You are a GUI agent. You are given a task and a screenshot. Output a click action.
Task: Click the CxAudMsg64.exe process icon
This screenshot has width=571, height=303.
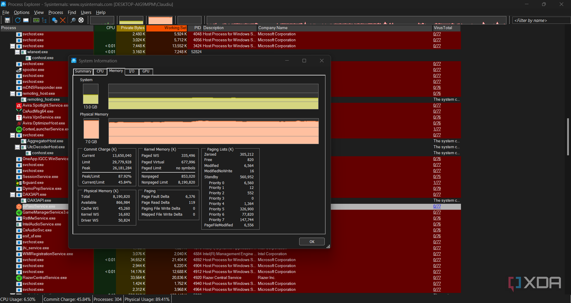click(x=19, y=111)
